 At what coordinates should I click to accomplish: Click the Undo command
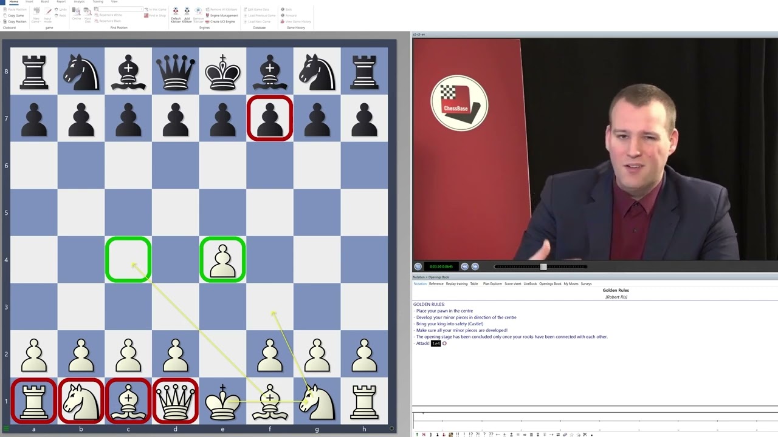[61, 10]
